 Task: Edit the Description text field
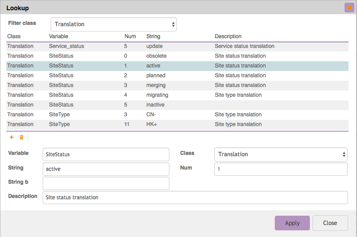195,197
